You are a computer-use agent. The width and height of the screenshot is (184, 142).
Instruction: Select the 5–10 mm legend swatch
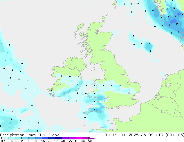point(32,138)
